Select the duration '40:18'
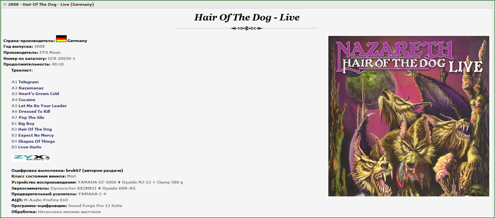 coord(58,64)
